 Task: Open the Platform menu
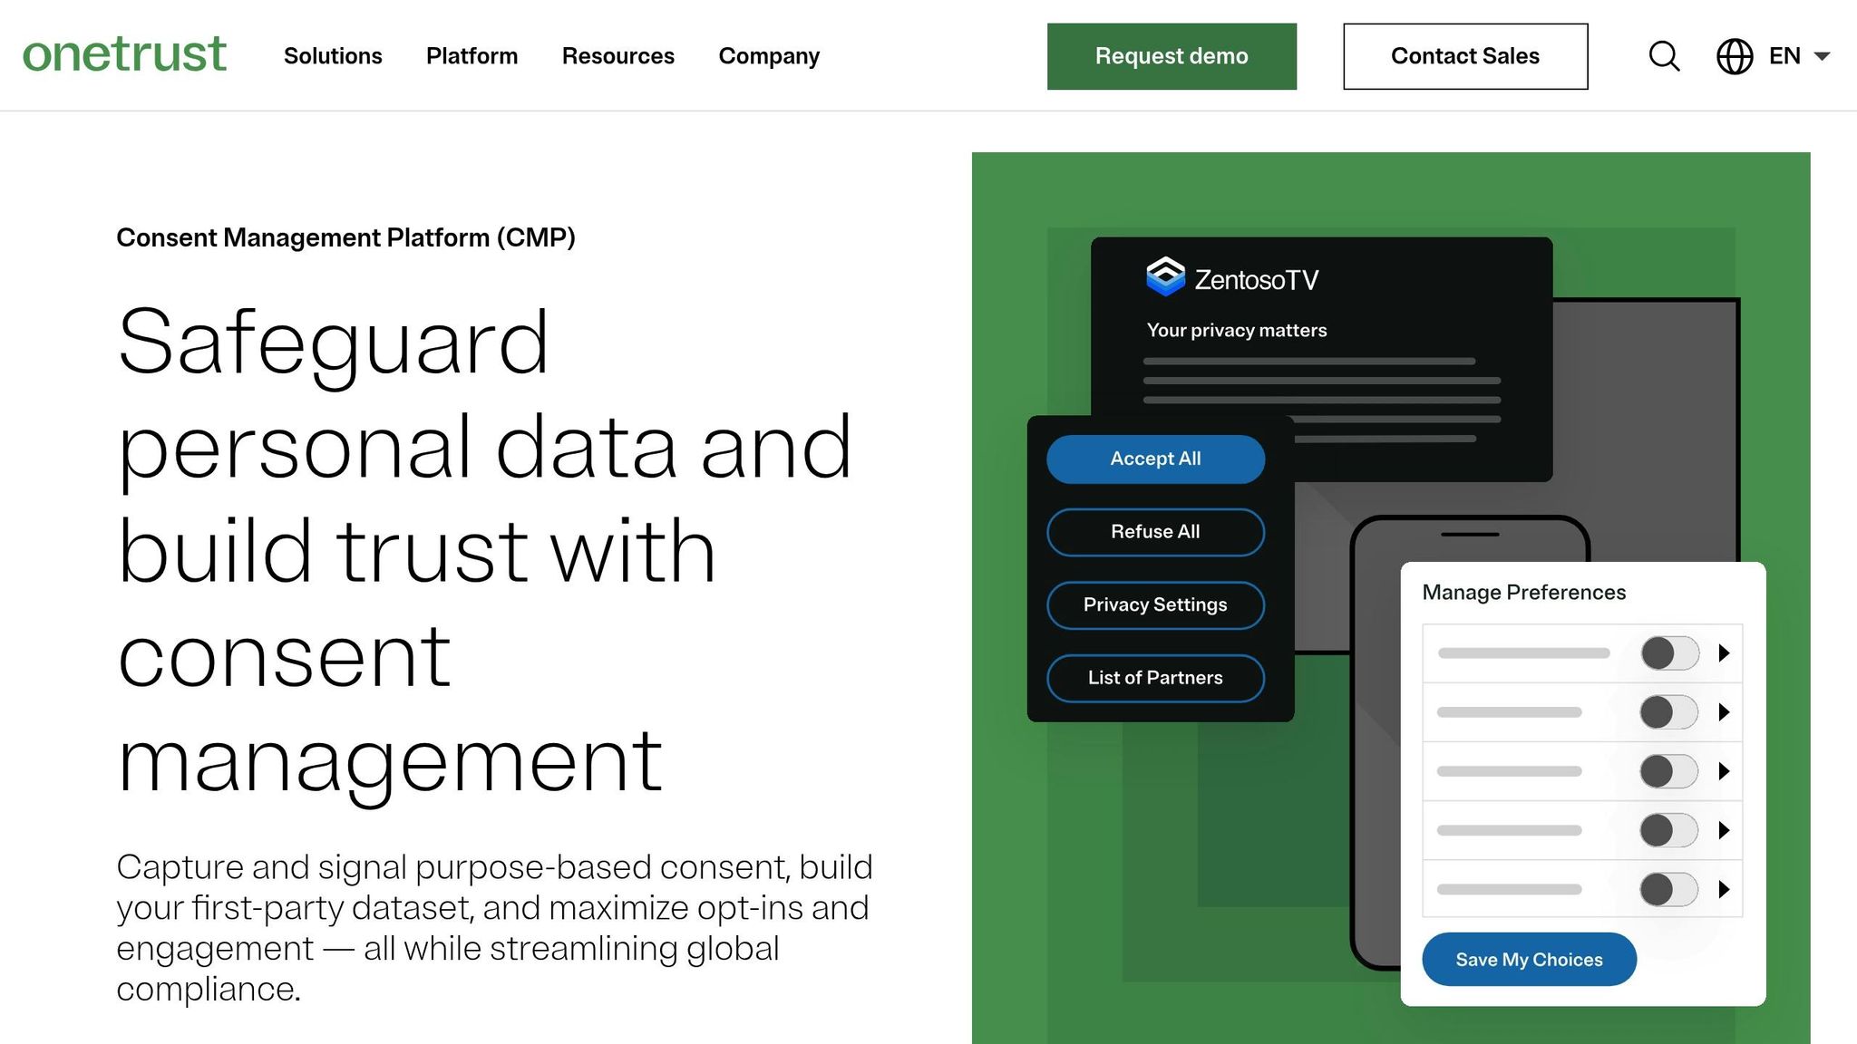click(472, 56)
